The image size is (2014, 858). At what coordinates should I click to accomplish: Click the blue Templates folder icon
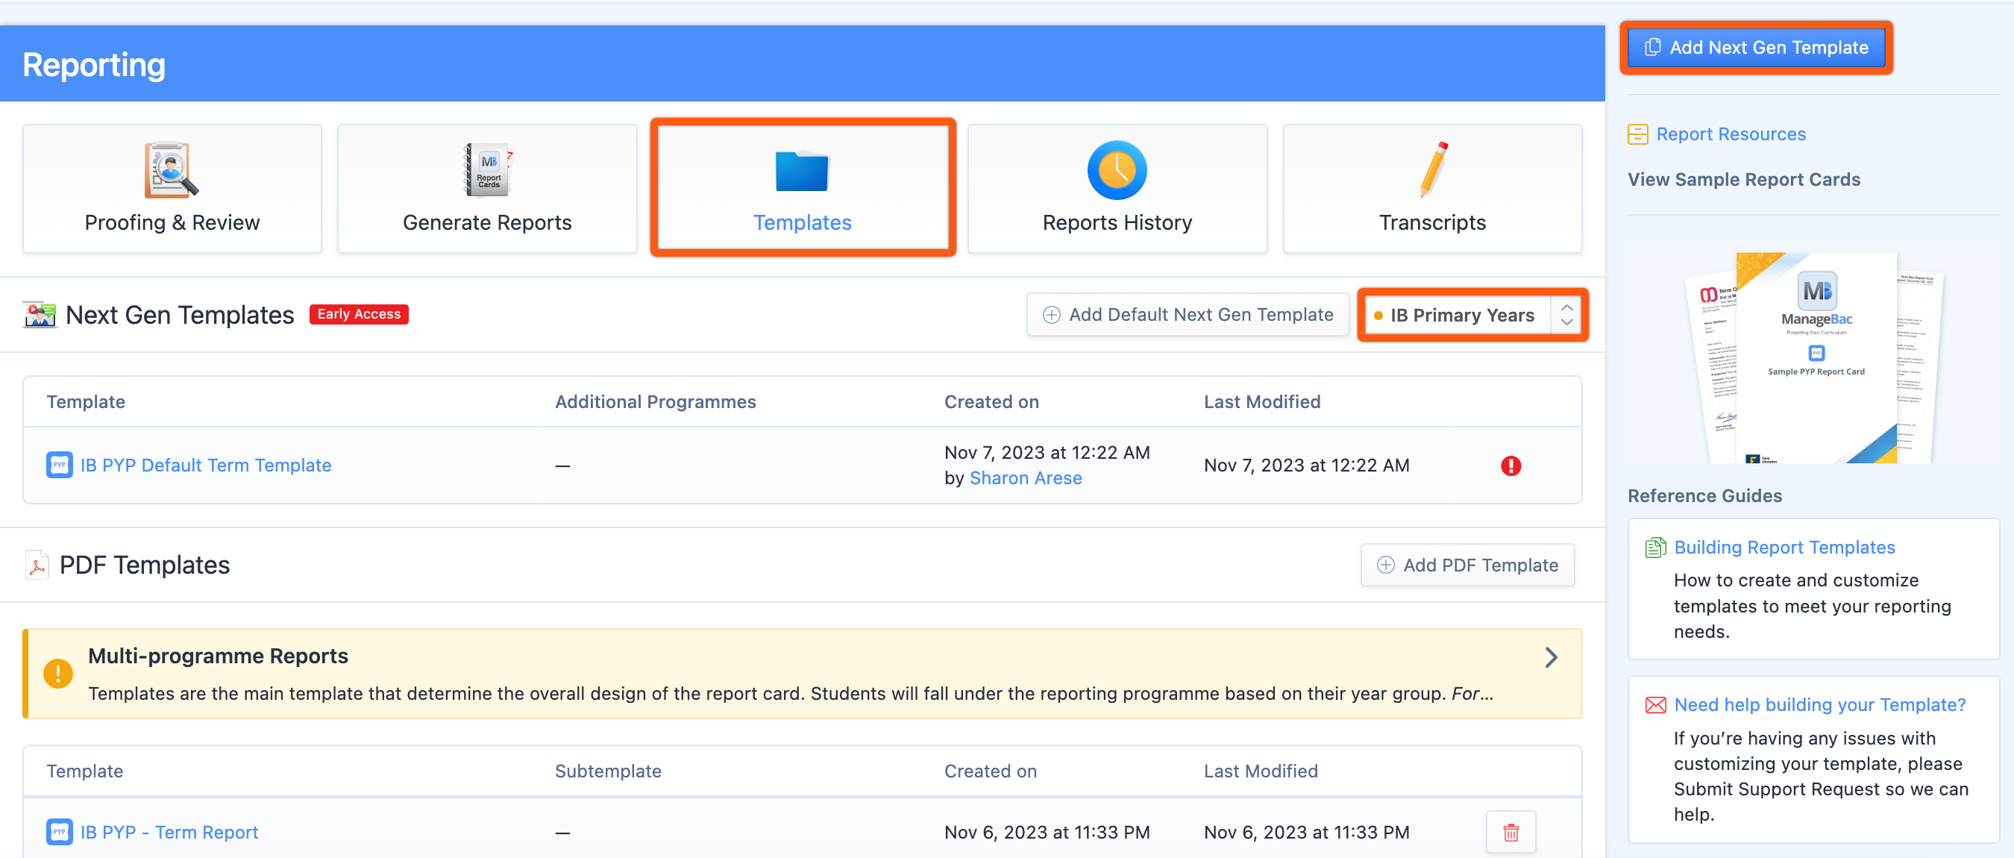pos(801,171)
